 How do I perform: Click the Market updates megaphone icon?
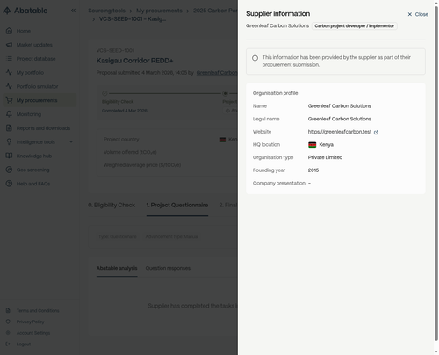tap(9, 45)
